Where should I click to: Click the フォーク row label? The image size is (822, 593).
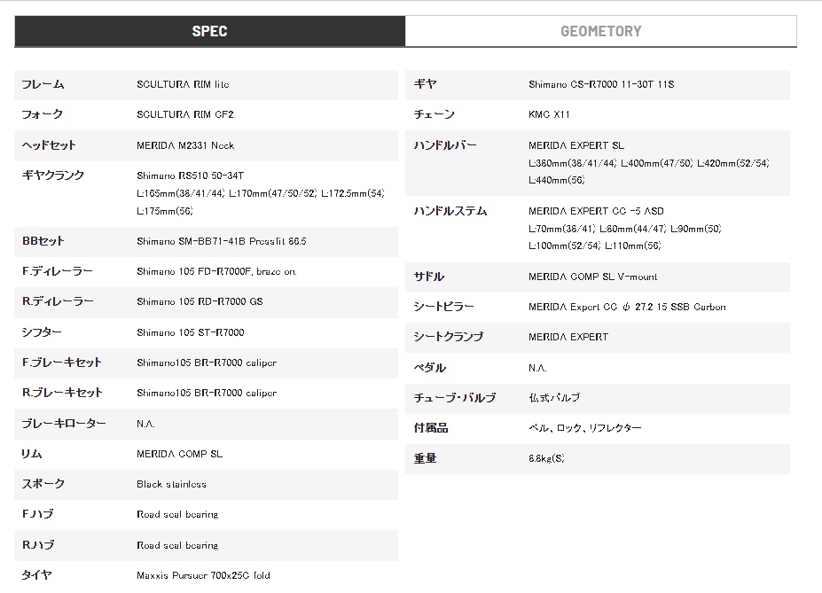tap(43, 114)
